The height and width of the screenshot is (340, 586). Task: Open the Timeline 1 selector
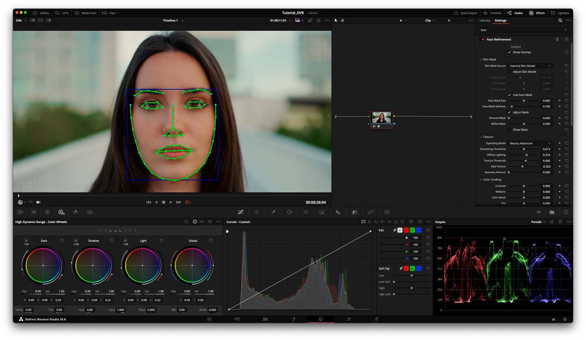click(172, 20)
